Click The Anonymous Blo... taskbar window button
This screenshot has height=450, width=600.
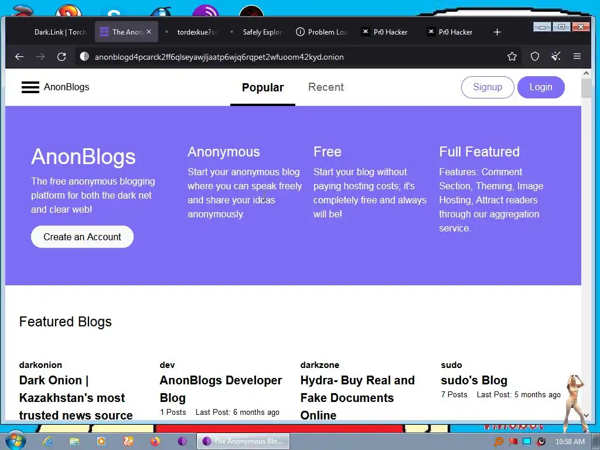click(243, 441)
